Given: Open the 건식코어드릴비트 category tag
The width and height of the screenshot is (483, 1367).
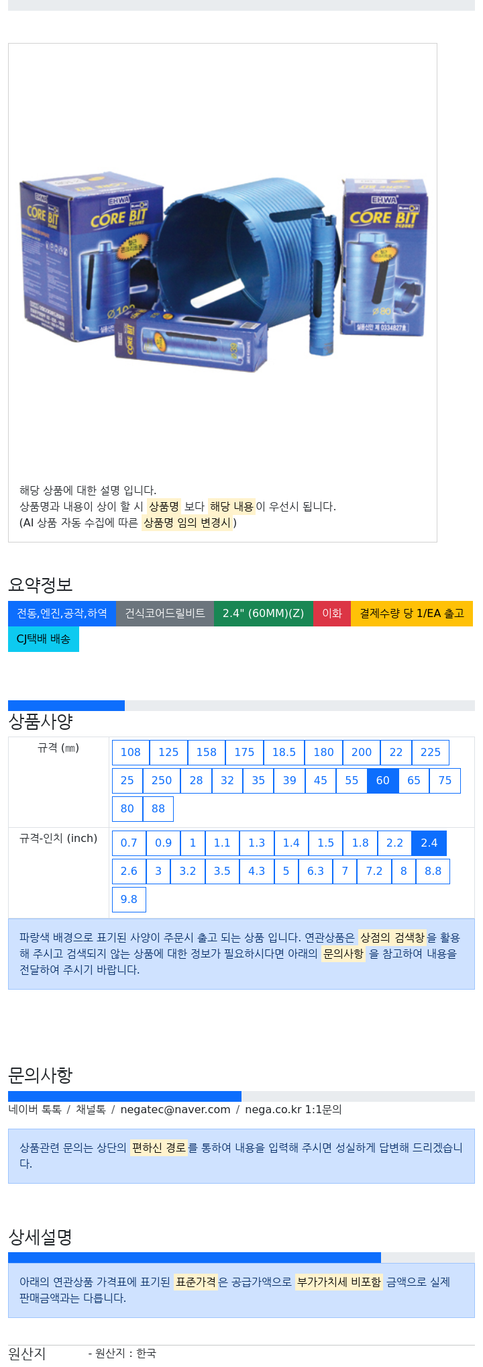Looking at the screenshot, I should [x=165, y=614].
